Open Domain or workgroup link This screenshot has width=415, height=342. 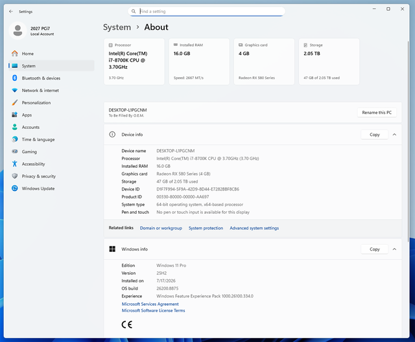pos(161,228)
